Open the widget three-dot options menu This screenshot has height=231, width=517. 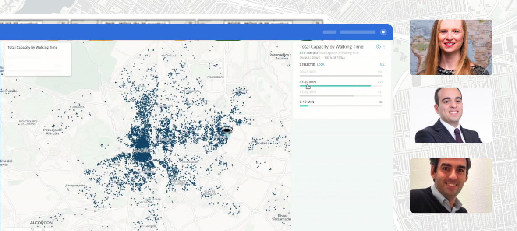tap(384, 47)
